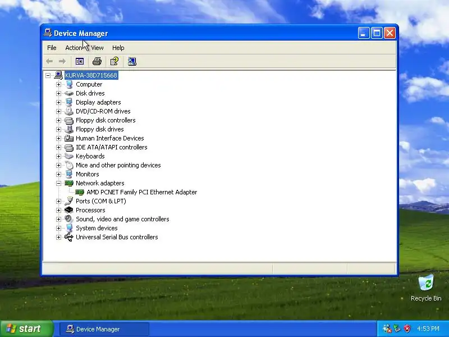Click the Keyboards icon
This screenshot has height=337, width=449.
(69, 156)
